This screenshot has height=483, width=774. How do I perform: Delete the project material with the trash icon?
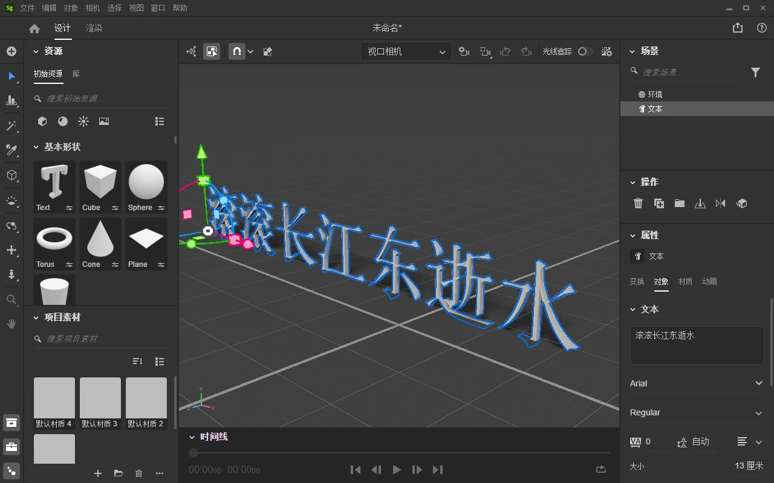[138, 473]
